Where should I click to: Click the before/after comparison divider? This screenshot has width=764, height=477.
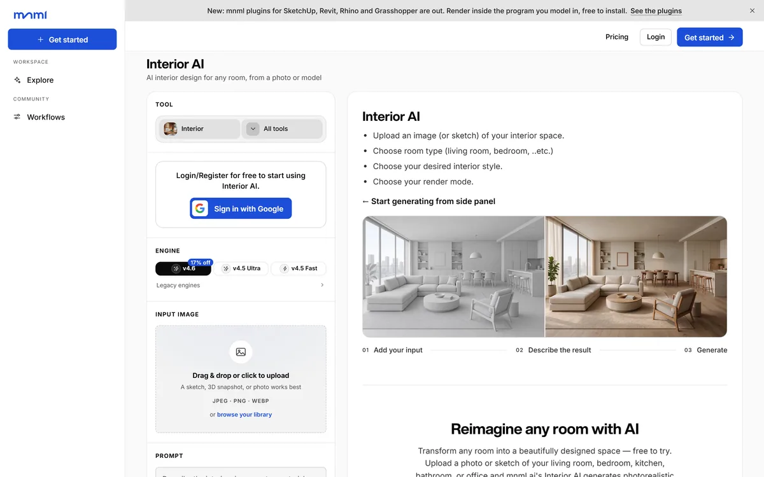[545, 277]
